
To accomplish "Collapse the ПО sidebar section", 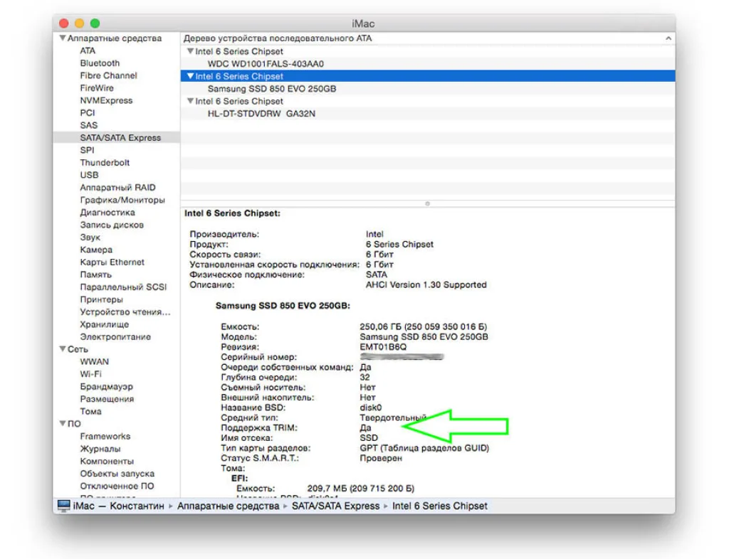I will point(63,423).
